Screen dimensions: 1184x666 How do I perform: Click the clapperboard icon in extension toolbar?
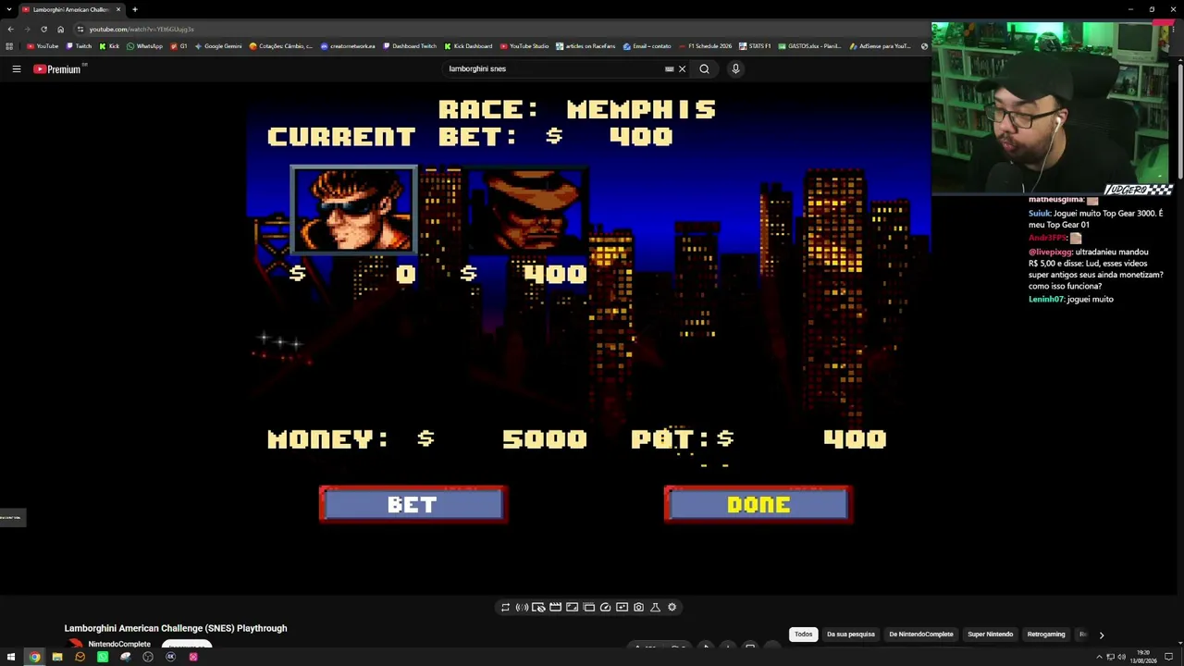(555, 607)
